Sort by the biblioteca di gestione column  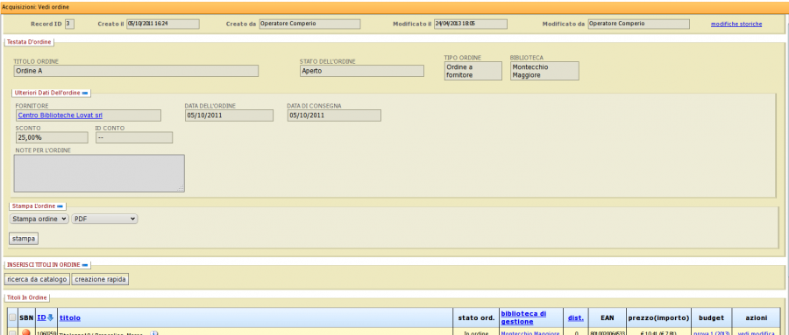(x=523, y=318)
